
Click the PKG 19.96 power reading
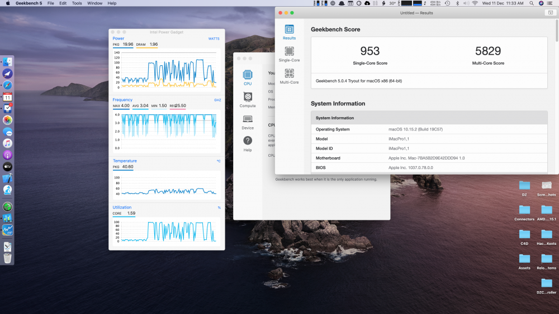tap(123, 45)
